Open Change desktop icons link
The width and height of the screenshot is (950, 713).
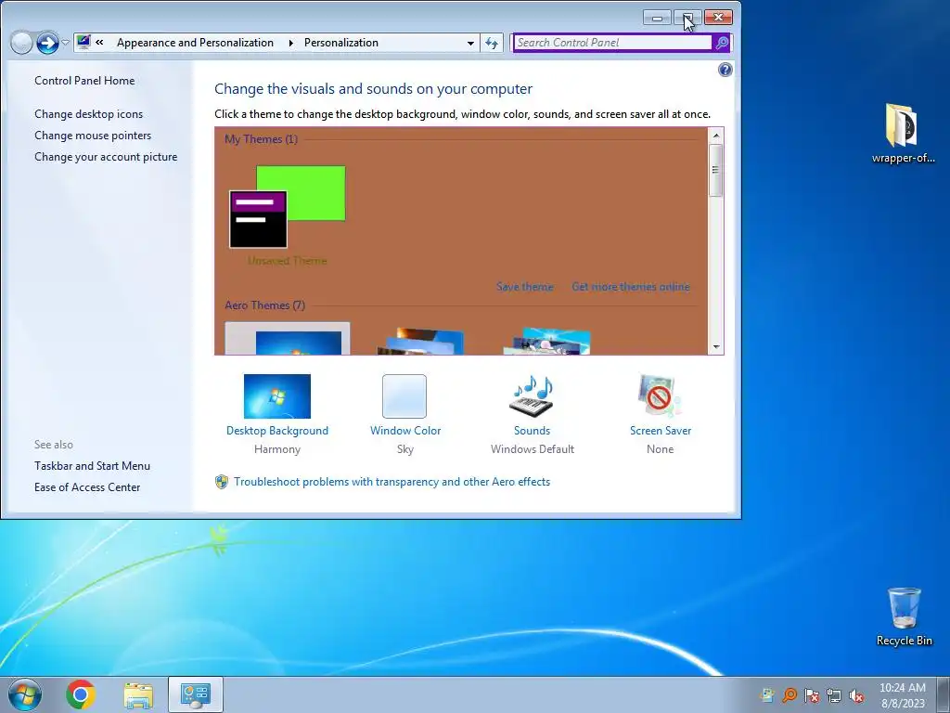(88, 114)
